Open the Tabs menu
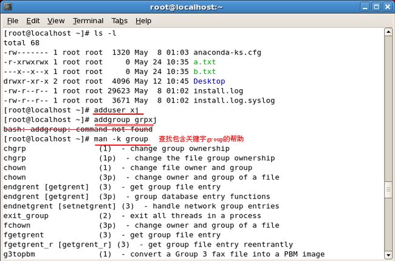The image size is (395, 261). pos(119,21)
